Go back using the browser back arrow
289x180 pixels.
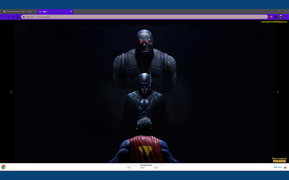pos(3,17)
